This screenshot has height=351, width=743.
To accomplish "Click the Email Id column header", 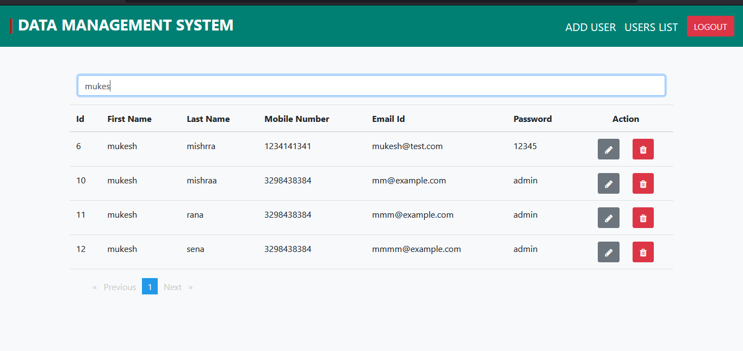I will pos(388,119).
